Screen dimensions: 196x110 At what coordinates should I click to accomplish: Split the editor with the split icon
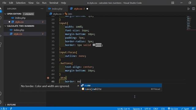tap(193, 9)
